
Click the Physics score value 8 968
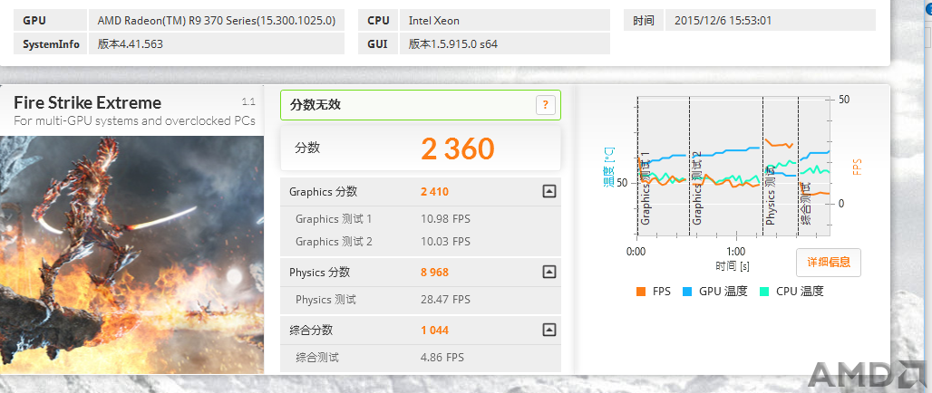tap(434, 273)
